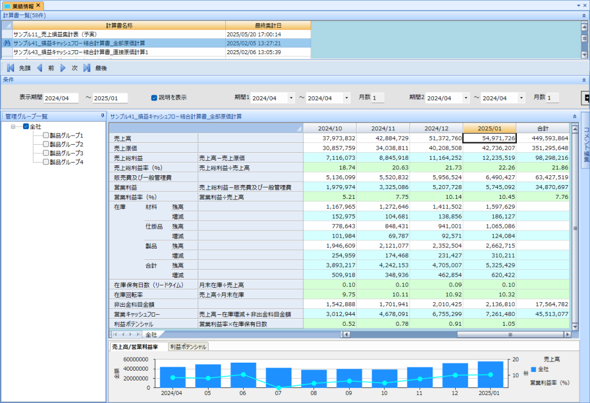Close the 業績情報 tab with X
The image size is (590, 403).
tap(38, 5)
